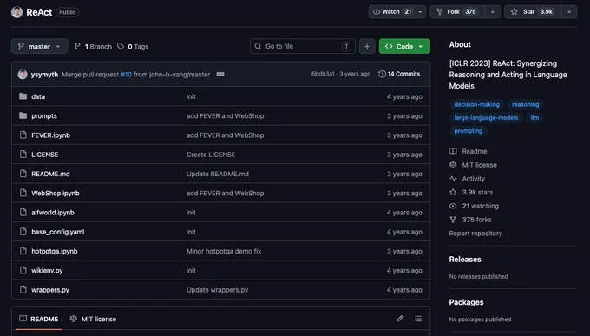Fork the repository with Fork button
The image size is (590, 336).
point(457,11)
